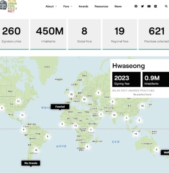This screenshot has height=173, width=169.
Task: Click the 621 Practices collected card
Action: click(x=154, y=34)
